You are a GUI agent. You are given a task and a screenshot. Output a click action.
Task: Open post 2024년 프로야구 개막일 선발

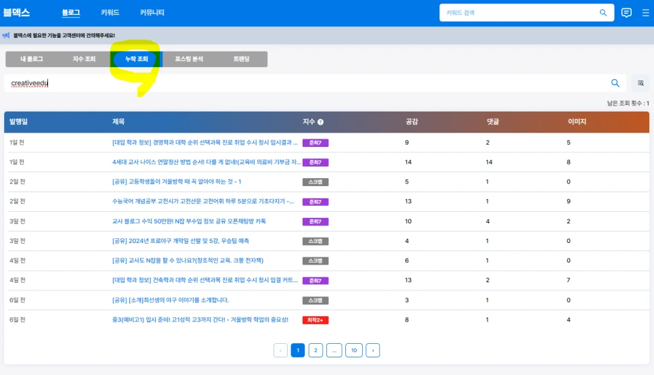(180, 241)
